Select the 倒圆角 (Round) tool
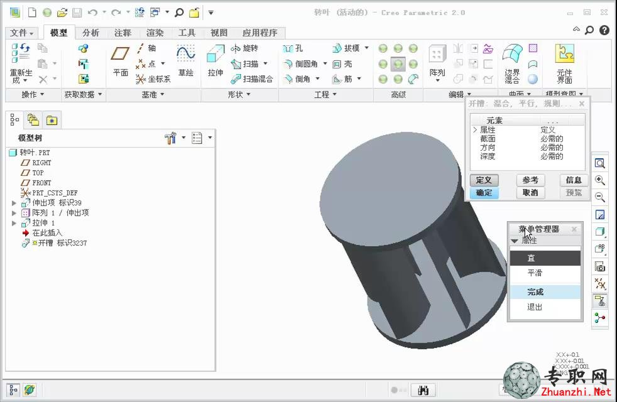 coord(300,63)
